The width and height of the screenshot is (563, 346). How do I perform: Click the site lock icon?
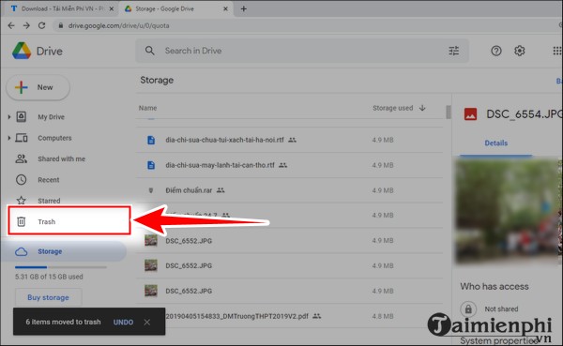point(61,25)
